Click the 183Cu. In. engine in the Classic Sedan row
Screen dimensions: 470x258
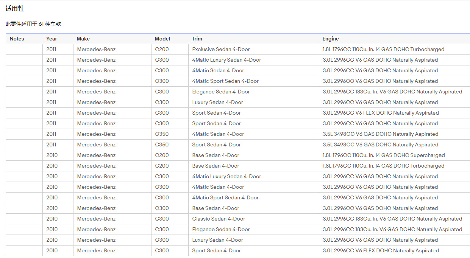tap(392, 219)
